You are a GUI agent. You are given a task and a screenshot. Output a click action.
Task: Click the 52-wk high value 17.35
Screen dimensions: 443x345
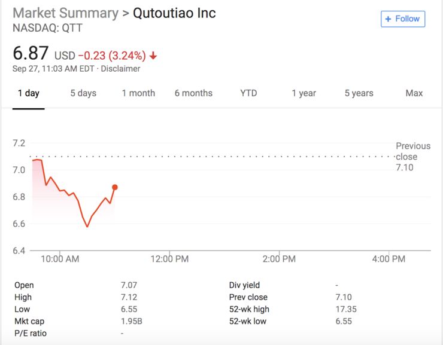click(x=345, y=309)
